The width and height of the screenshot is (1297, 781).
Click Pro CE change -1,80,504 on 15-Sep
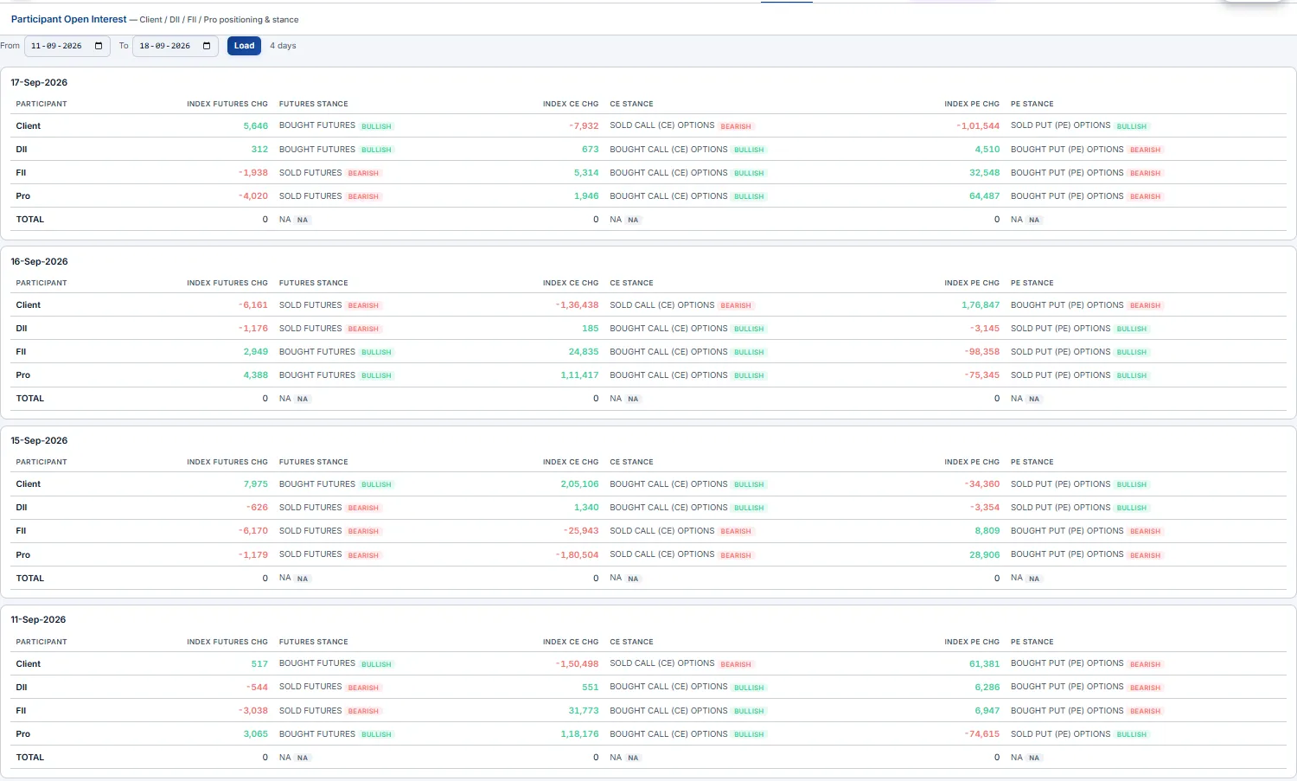577,555
